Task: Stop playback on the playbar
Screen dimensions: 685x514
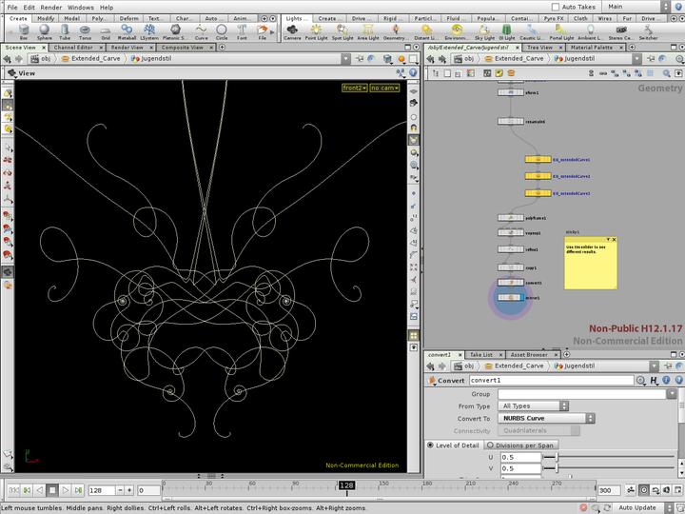Action: click(x=52, y=490)
